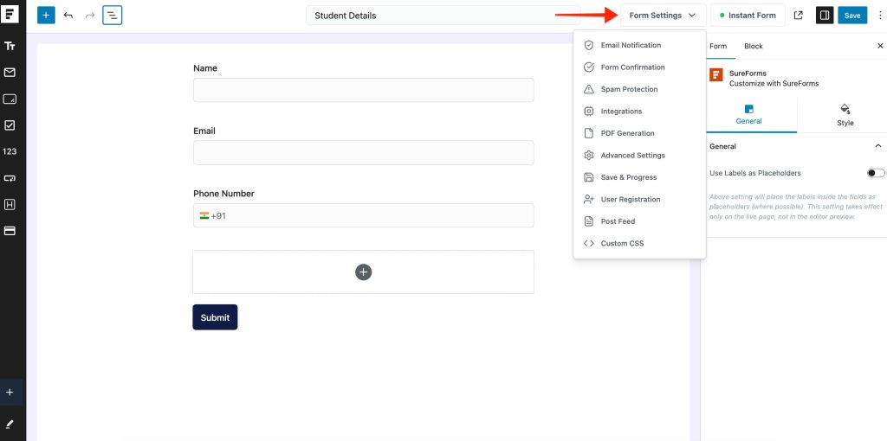Viewport: 887px width, 441px height.
Task: Click the 'Customize with SureForms' text
Action: point(774,84)
